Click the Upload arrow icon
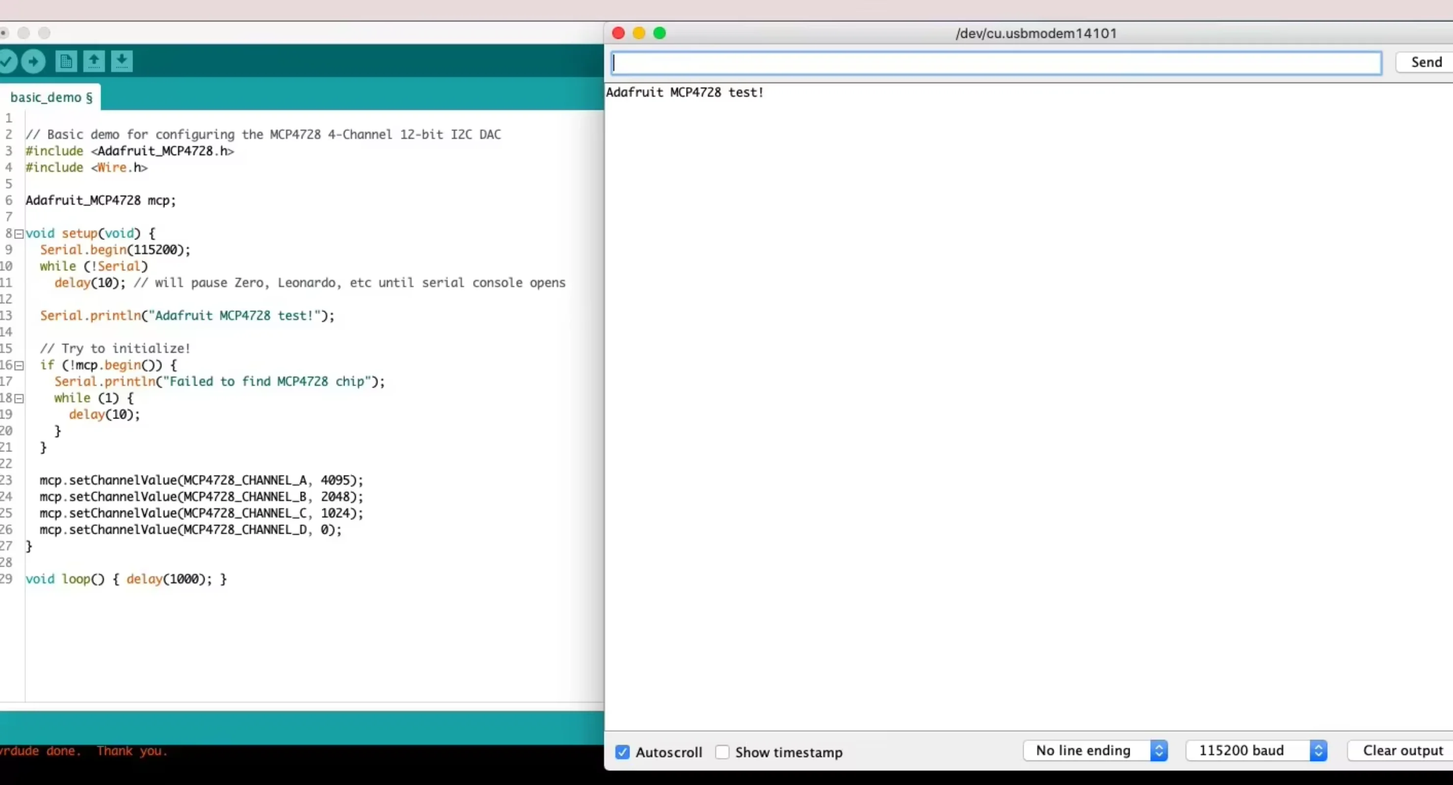Image resolution: width=1453 pixels, height=785 pixels. (33, 61)
